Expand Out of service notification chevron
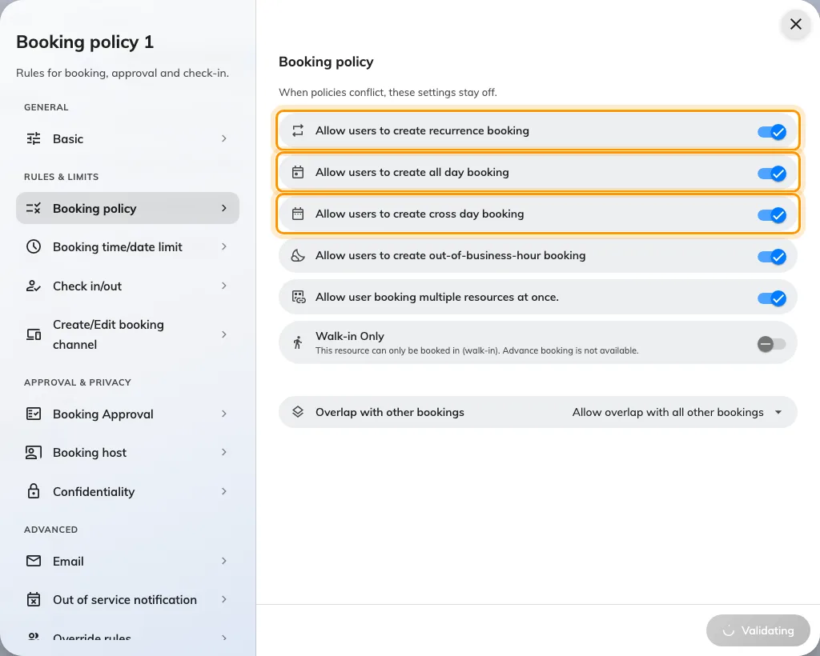The height and width of the screenshot is (656, 820). tap(224, 599)
